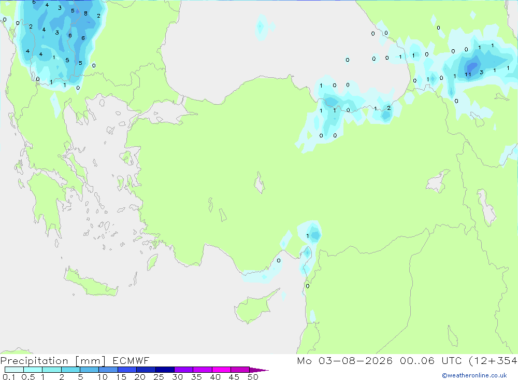Viewport: 518px width, 380px height.
Task: Click the '0.1' legend scale label
Action: [9, 377]
